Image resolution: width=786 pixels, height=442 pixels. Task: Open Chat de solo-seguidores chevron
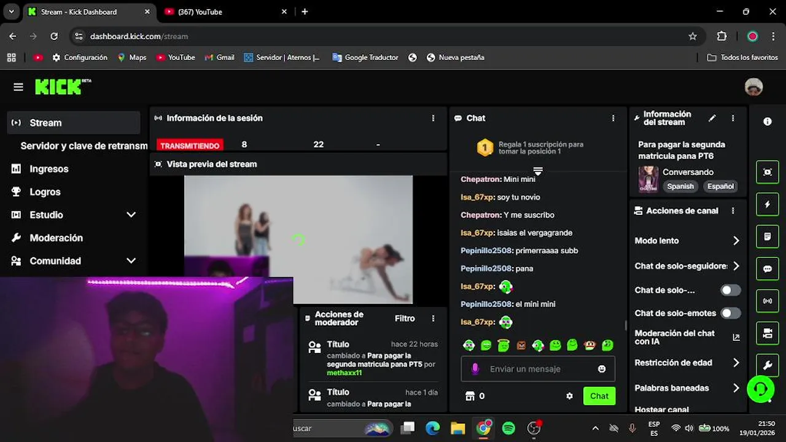(736, 266)
